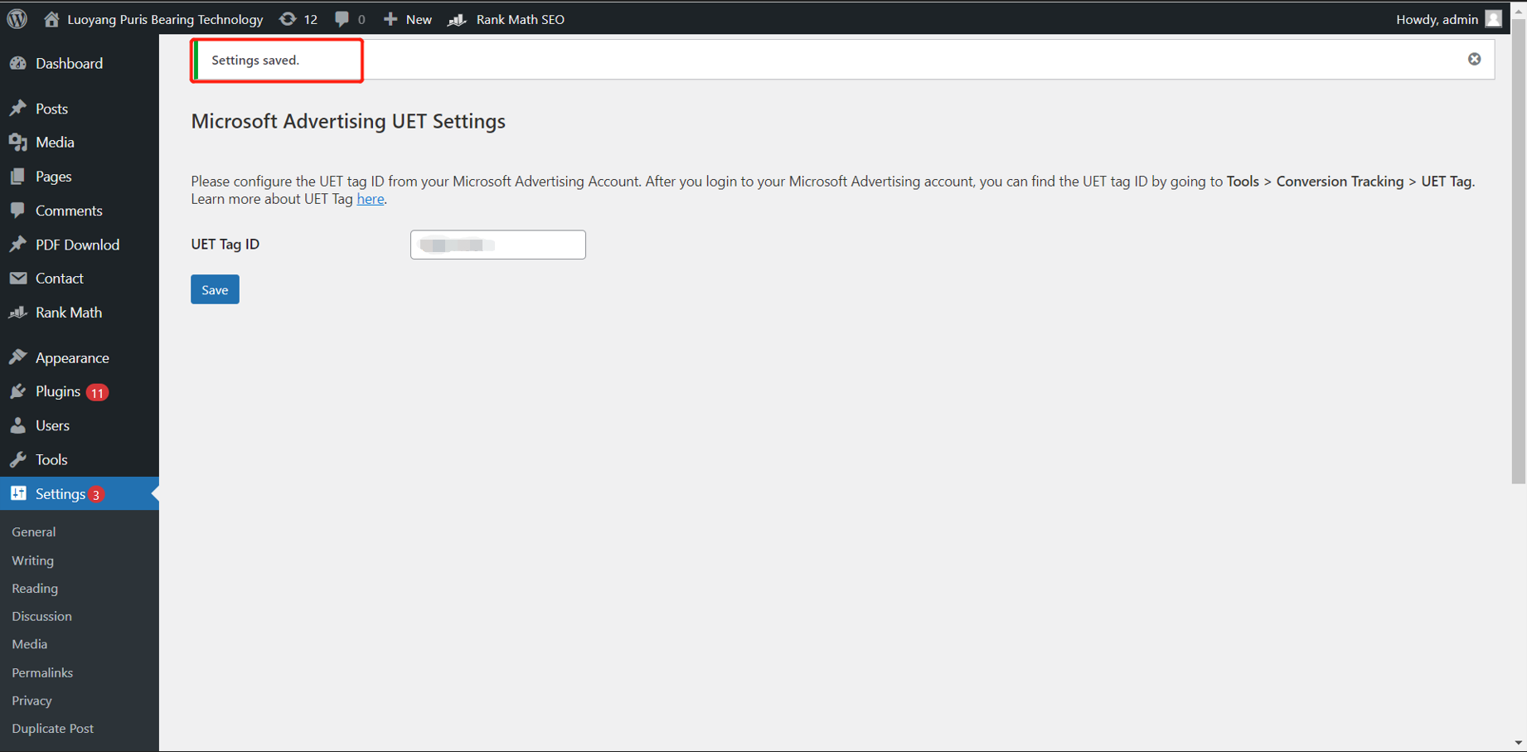Open Duplicate Post settings submenu
Viewport: 1527px width, 752px height.
click(x=52, y=728)
